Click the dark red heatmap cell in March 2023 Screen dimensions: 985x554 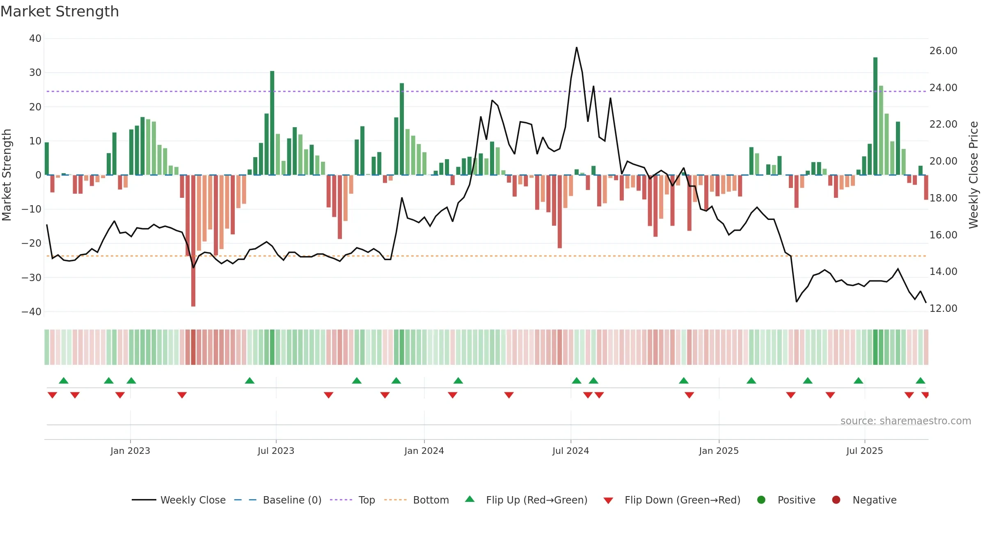pos(193,347)
